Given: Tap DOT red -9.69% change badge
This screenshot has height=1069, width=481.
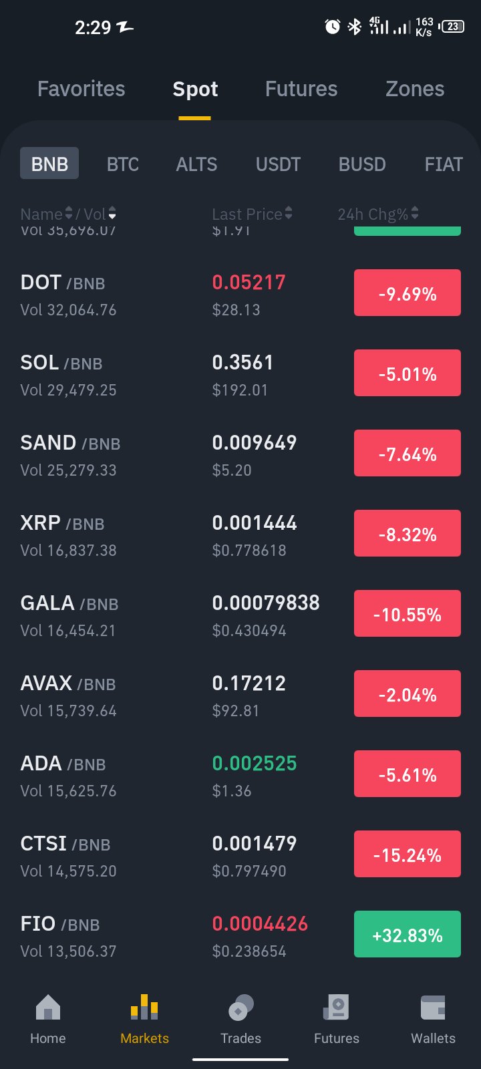Looking at the screenshot, I should 408,293.
